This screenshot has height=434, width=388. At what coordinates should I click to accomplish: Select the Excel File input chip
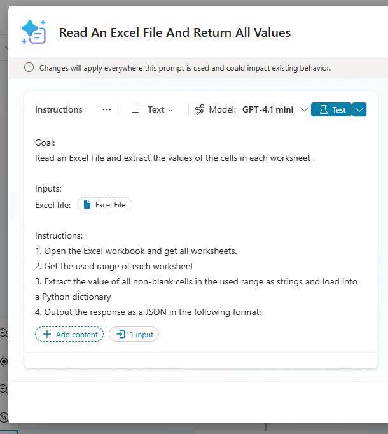(x=105, y=205)
